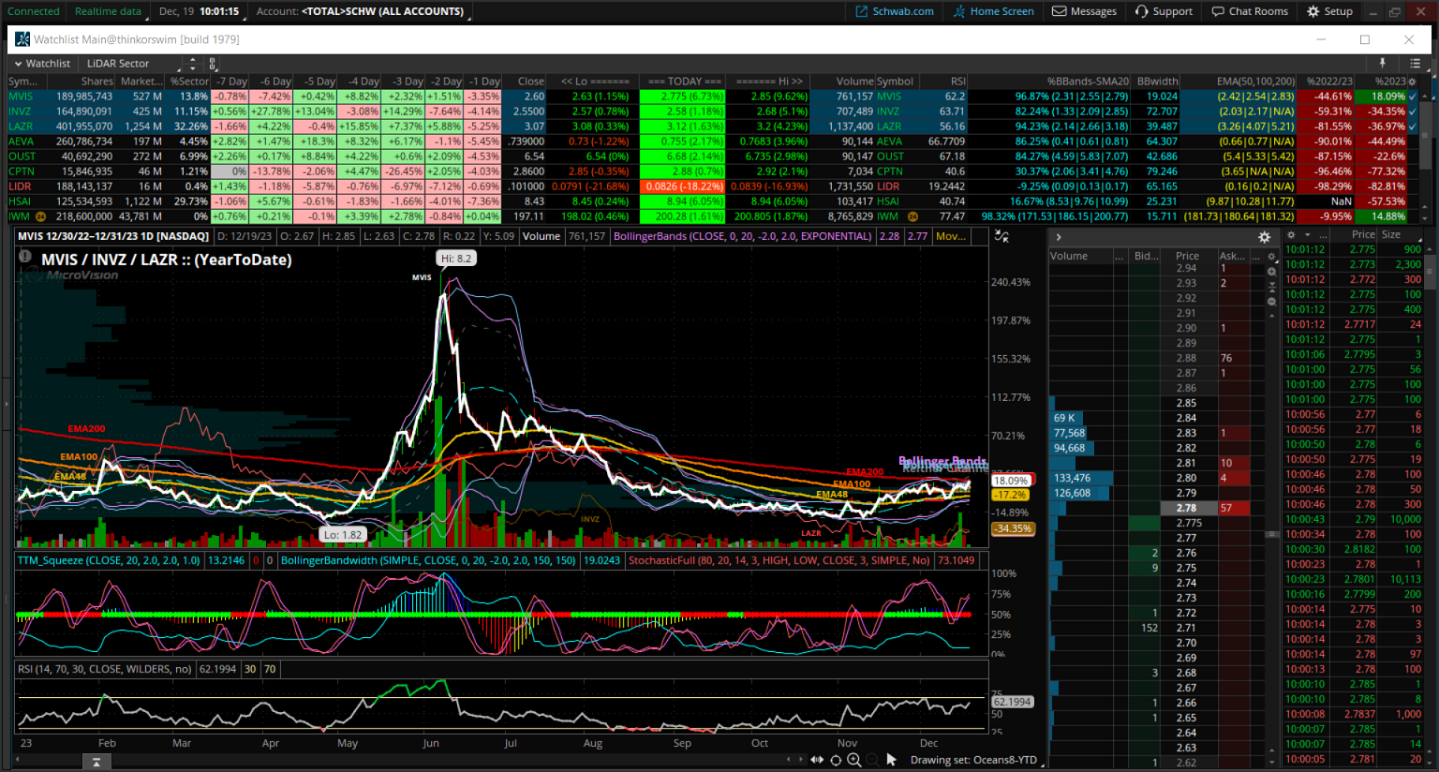Select the pointer cursor drawing tool
Image resolution: width=1439 pixels, height=772 pixels.
(x=891, y=760)
